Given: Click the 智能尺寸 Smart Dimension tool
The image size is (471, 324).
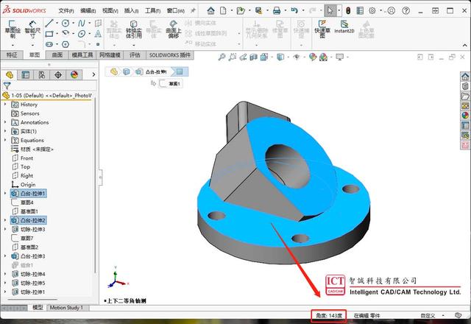Looking at the screenshot, I should coord(32,29).
